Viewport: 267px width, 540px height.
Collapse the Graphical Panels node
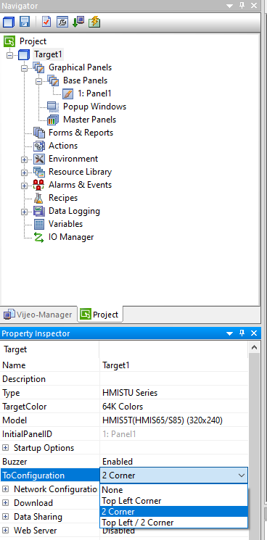point(24,68)
